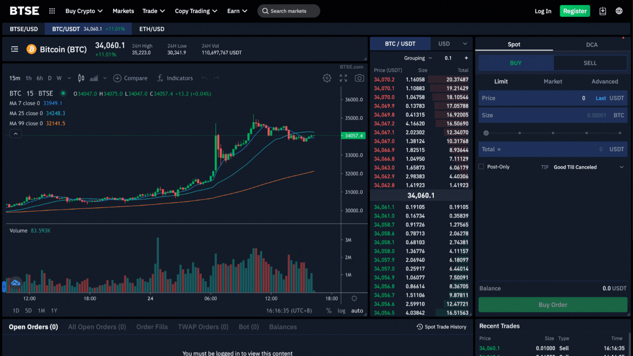Expand the order book pair dropdown
The width and height of the screenshot is (633, 356).
pyautogui.click(x=465, y=44)
